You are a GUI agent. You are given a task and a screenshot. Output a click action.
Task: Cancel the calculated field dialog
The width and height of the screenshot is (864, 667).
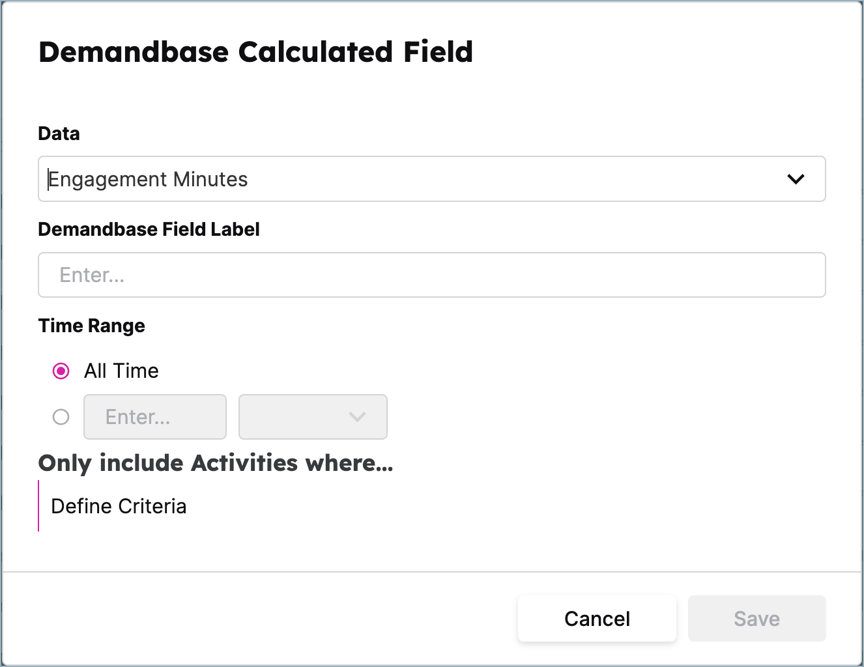pos(597,618)
